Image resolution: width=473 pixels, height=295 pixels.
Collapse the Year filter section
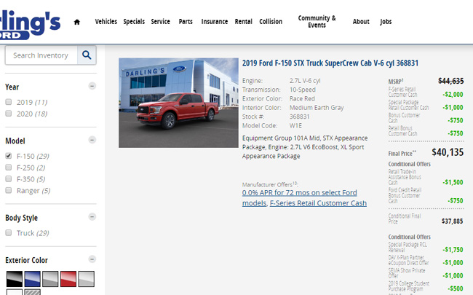click(x=92, y=86)
